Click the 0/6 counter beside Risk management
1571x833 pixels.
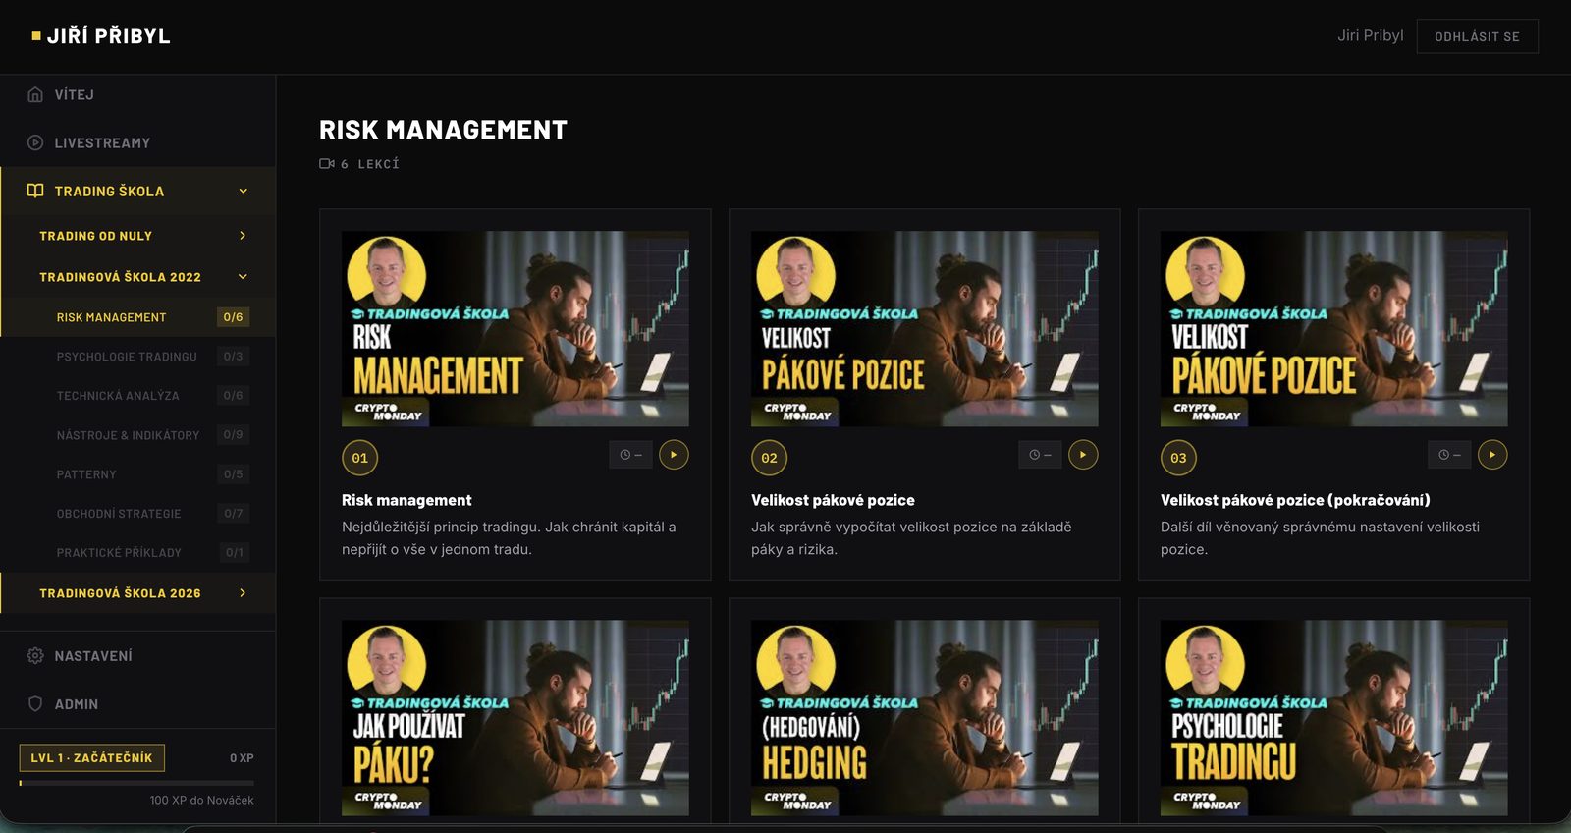coord(233,317)
